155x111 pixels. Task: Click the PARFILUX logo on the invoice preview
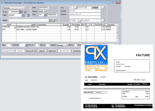point(96,55)
